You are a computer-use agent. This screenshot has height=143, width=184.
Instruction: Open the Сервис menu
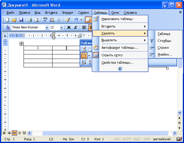pyautogui.click(x=84, y=13)
